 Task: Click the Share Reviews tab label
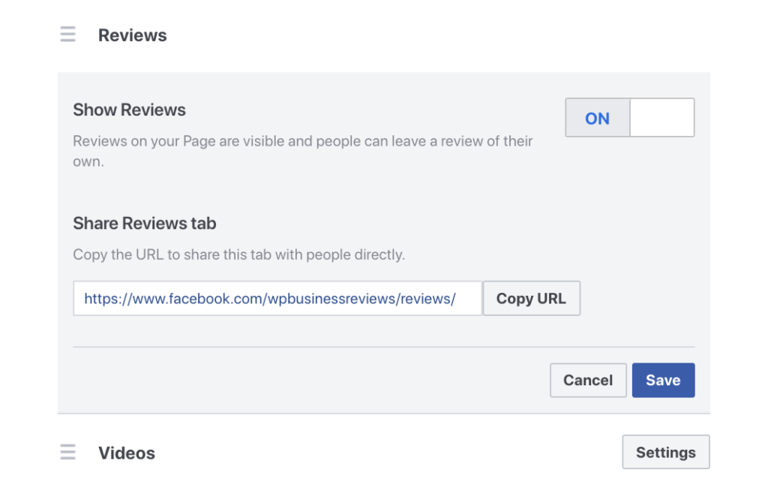[x=145, y=223]
